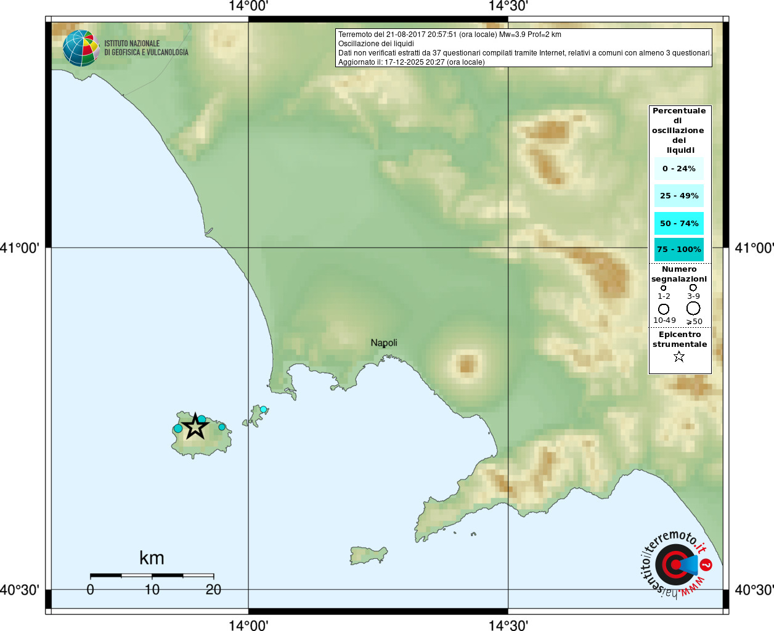
Task: Click the Capri island on the map
Action: pyautogui.click(x=369, y=555)
